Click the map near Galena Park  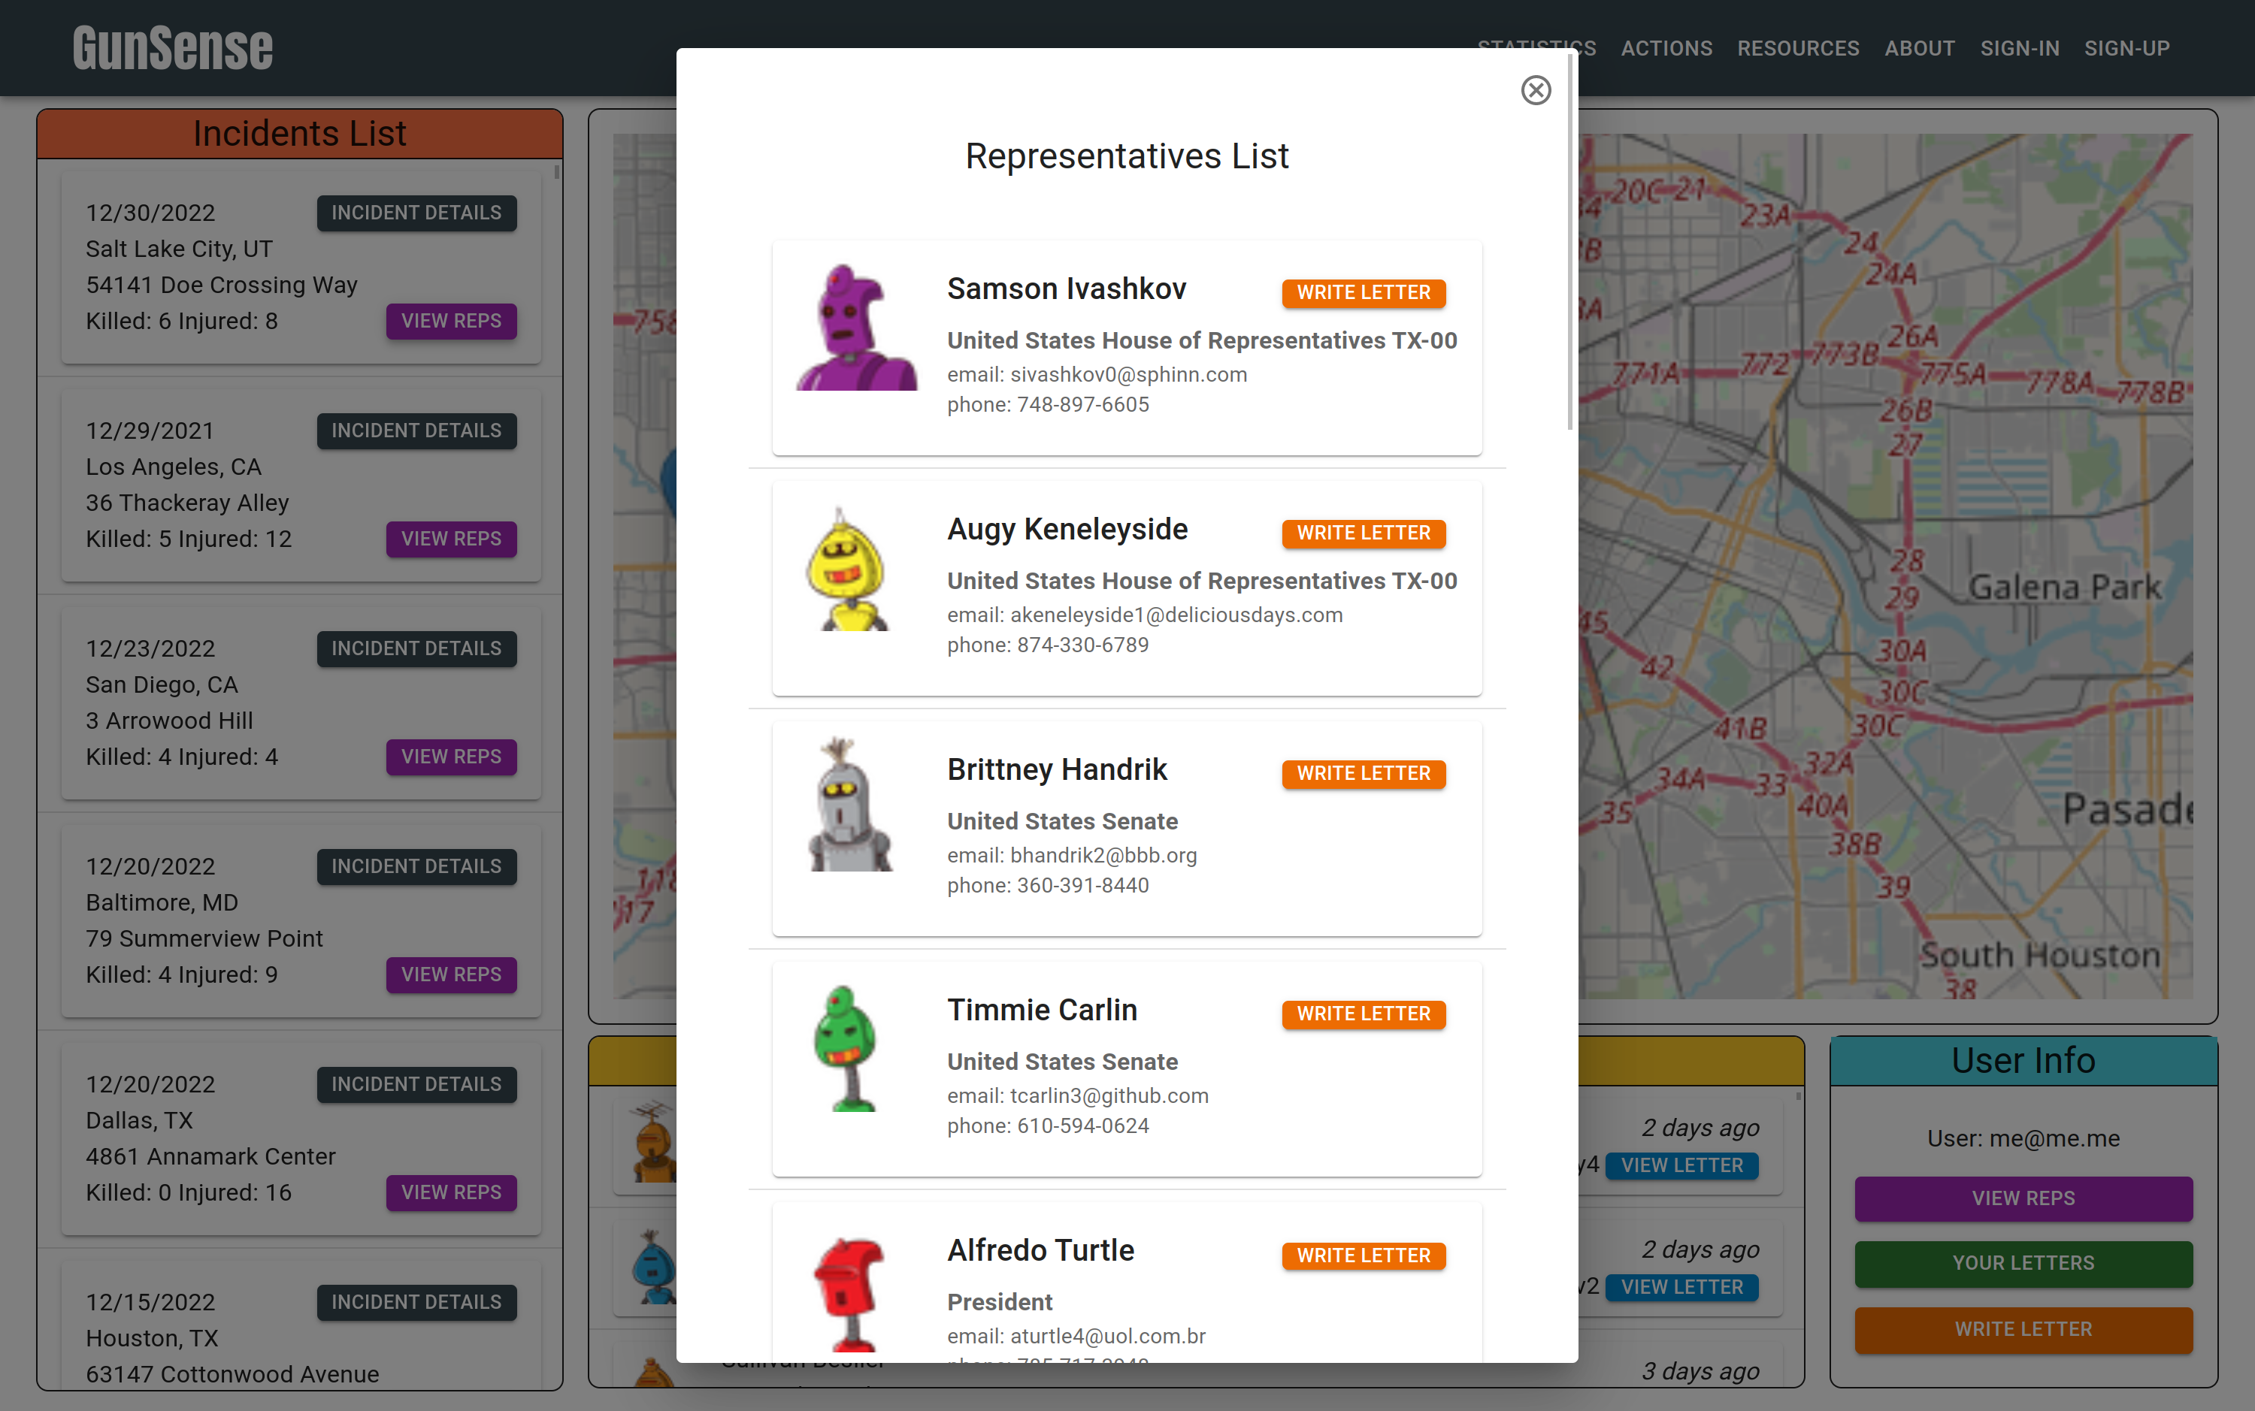coord(2063,588)
